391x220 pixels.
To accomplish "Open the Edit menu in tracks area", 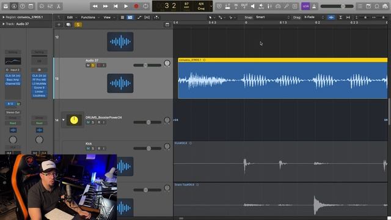I will click(x=70, y=17).
